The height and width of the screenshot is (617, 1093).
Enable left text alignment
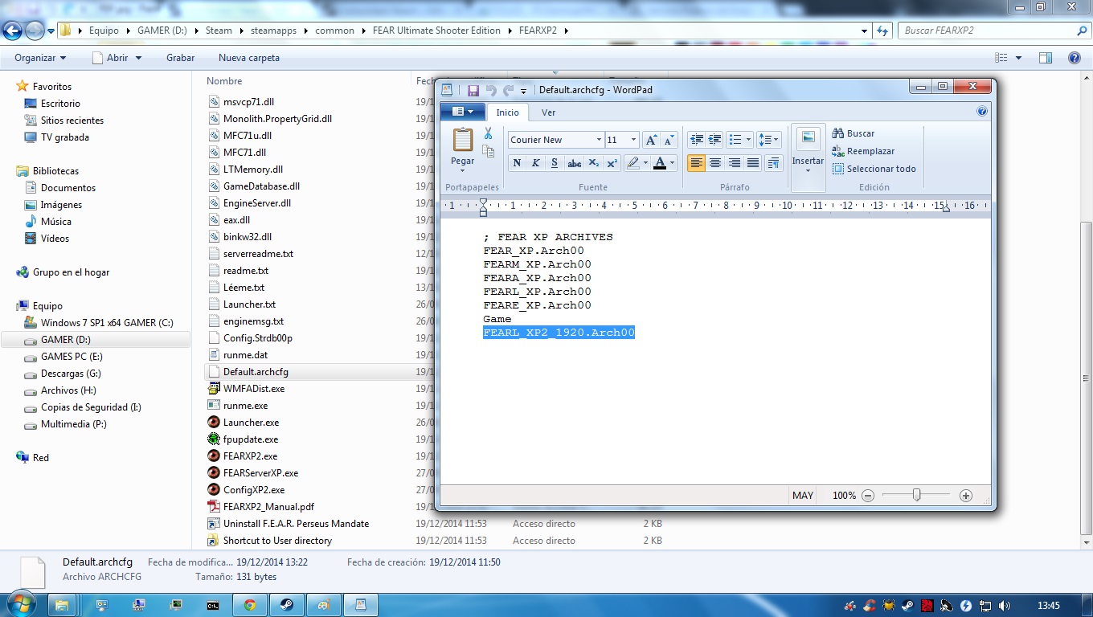[697, 163]
